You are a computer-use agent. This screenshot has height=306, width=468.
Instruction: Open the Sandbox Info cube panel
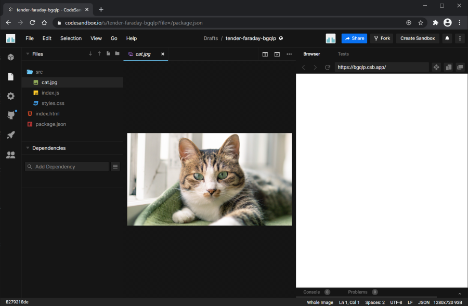[10, 57]
